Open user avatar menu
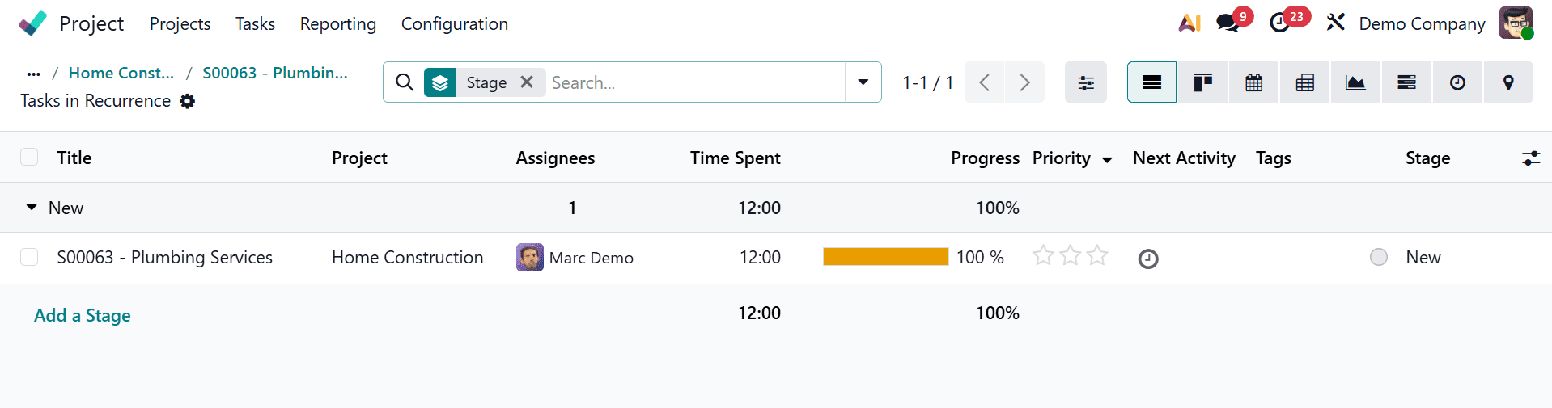 [x=1516, y=23]
